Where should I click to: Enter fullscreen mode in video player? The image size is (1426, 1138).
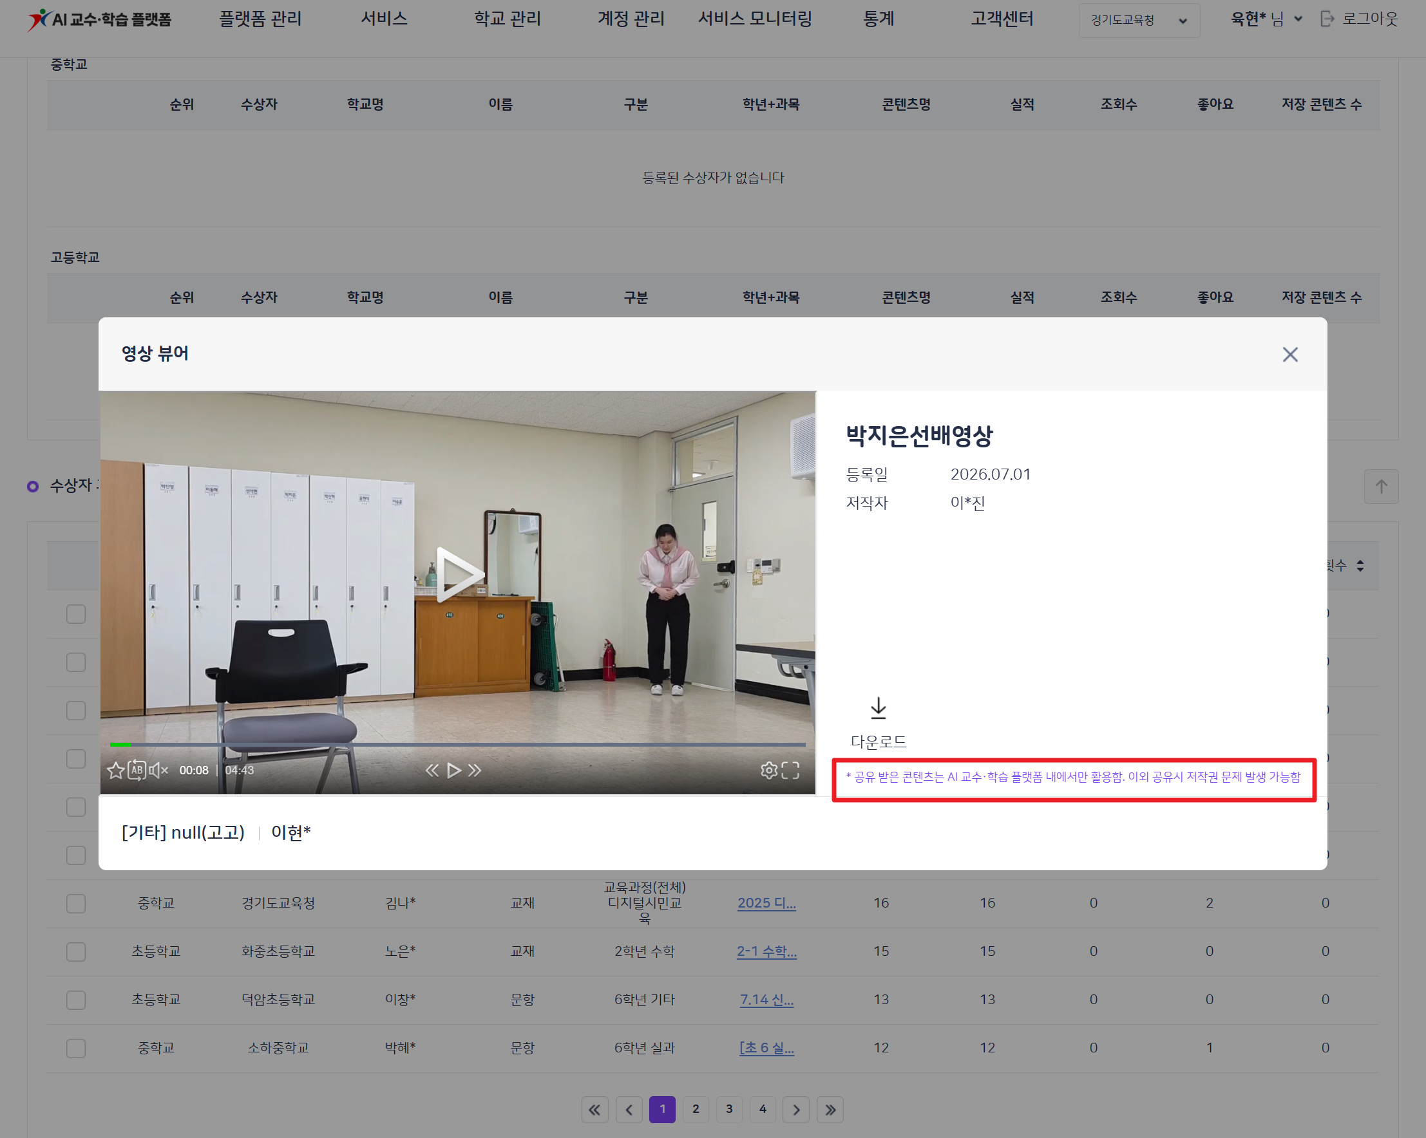[790, 770]
